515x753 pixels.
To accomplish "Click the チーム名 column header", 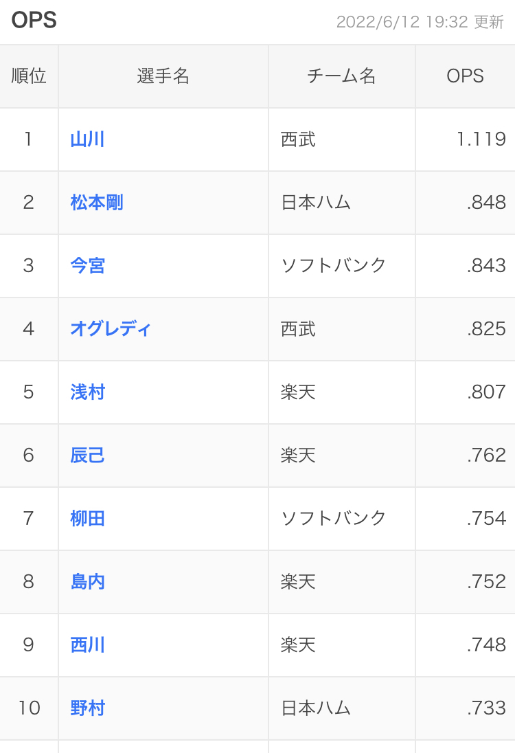I will 341,76.
